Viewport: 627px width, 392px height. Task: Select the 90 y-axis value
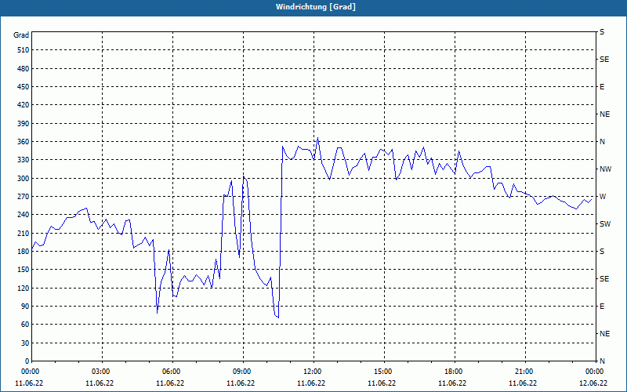(25, 307)
